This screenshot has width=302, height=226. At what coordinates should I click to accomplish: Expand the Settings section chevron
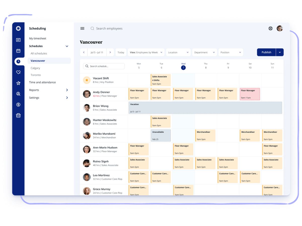[x=67, y=98]
